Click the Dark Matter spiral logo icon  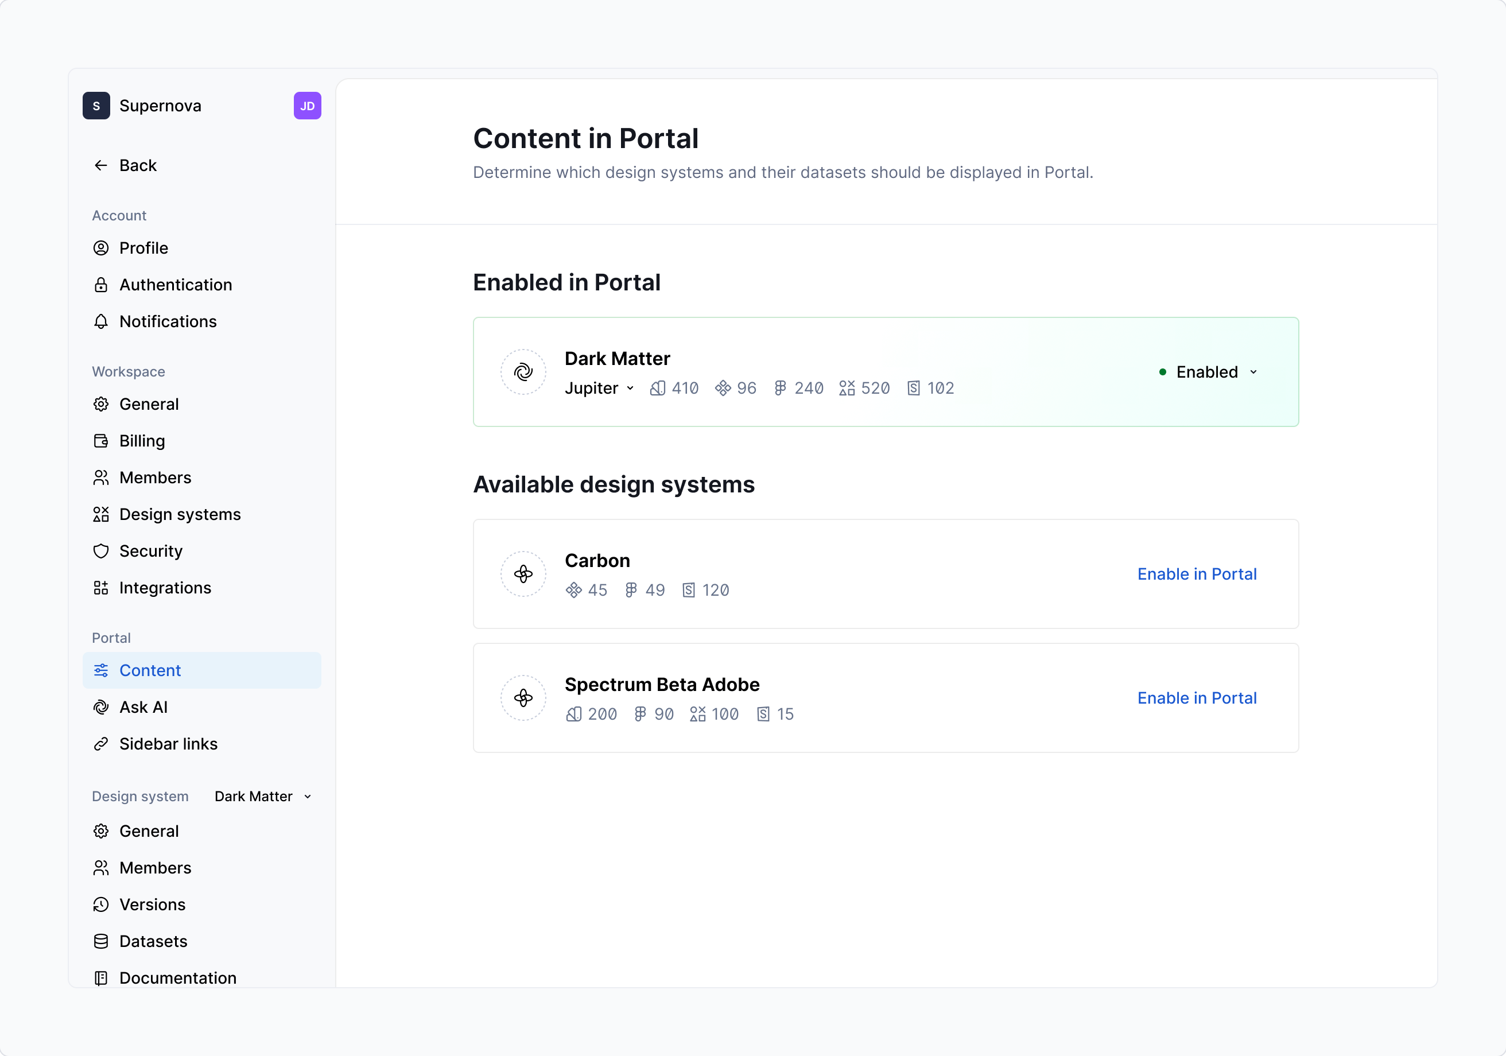pyautogui.click(x=523, y=372)
